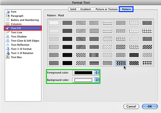Select the Dotted grid pattern swatch

[134, 31]
